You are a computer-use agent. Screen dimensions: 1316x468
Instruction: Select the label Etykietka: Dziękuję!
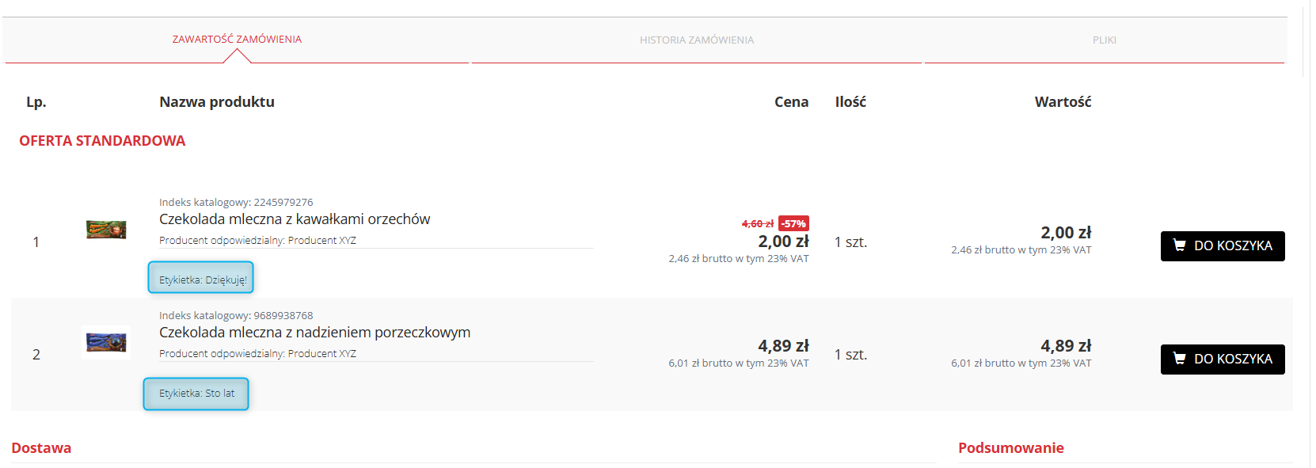201,277
